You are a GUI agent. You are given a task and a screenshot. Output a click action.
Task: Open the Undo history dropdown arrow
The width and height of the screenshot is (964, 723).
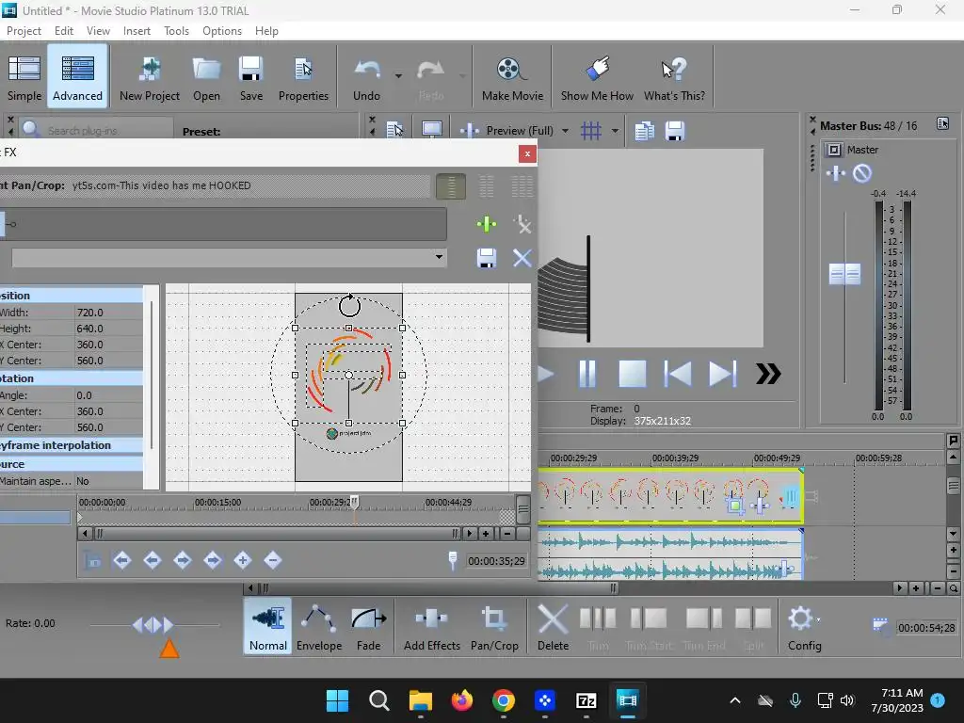398,76
